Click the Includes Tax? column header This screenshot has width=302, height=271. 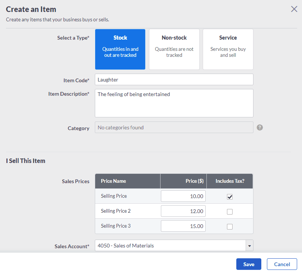pyautogui.click(x=230, y=181)
